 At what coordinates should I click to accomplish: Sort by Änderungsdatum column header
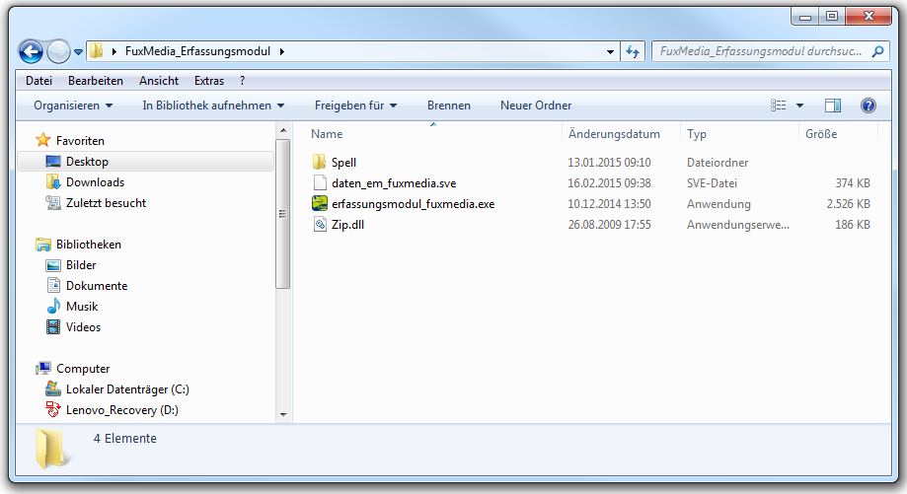pos(614,134)
